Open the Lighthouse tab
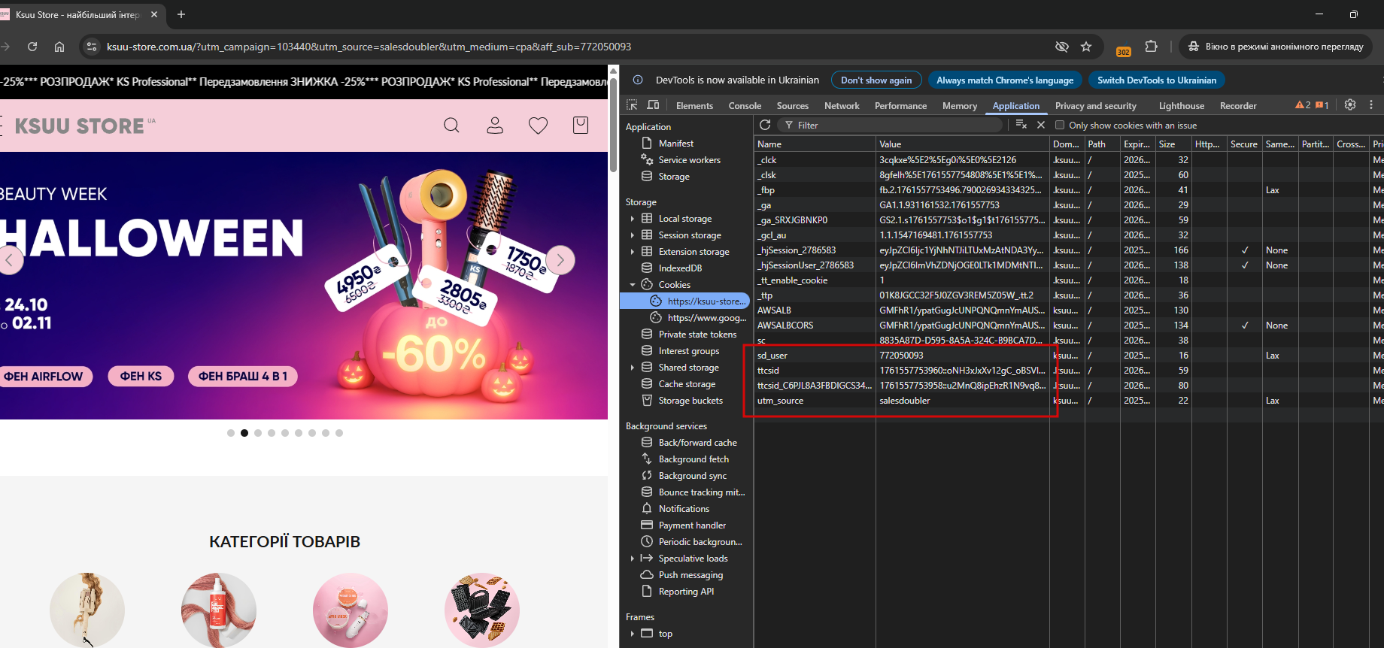1384x648 pixels. 1182,106
